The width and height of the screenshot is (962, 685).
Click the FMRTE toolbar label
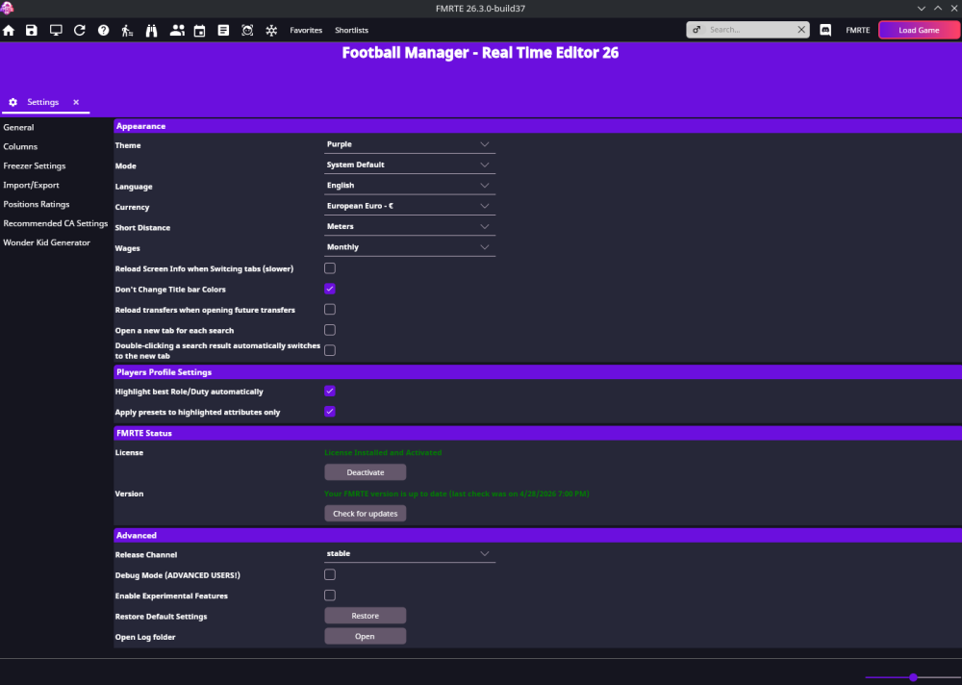[857, 30]
